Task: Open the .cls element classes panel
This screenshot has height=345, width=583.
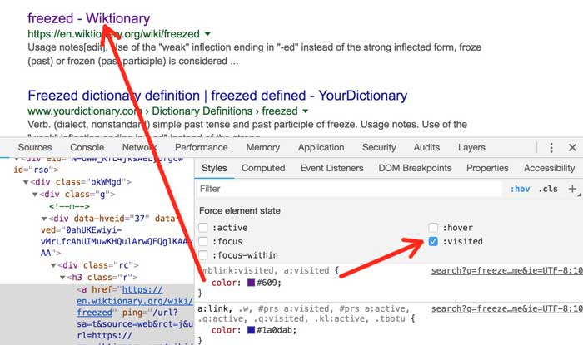Action: [x=548, y=189]
